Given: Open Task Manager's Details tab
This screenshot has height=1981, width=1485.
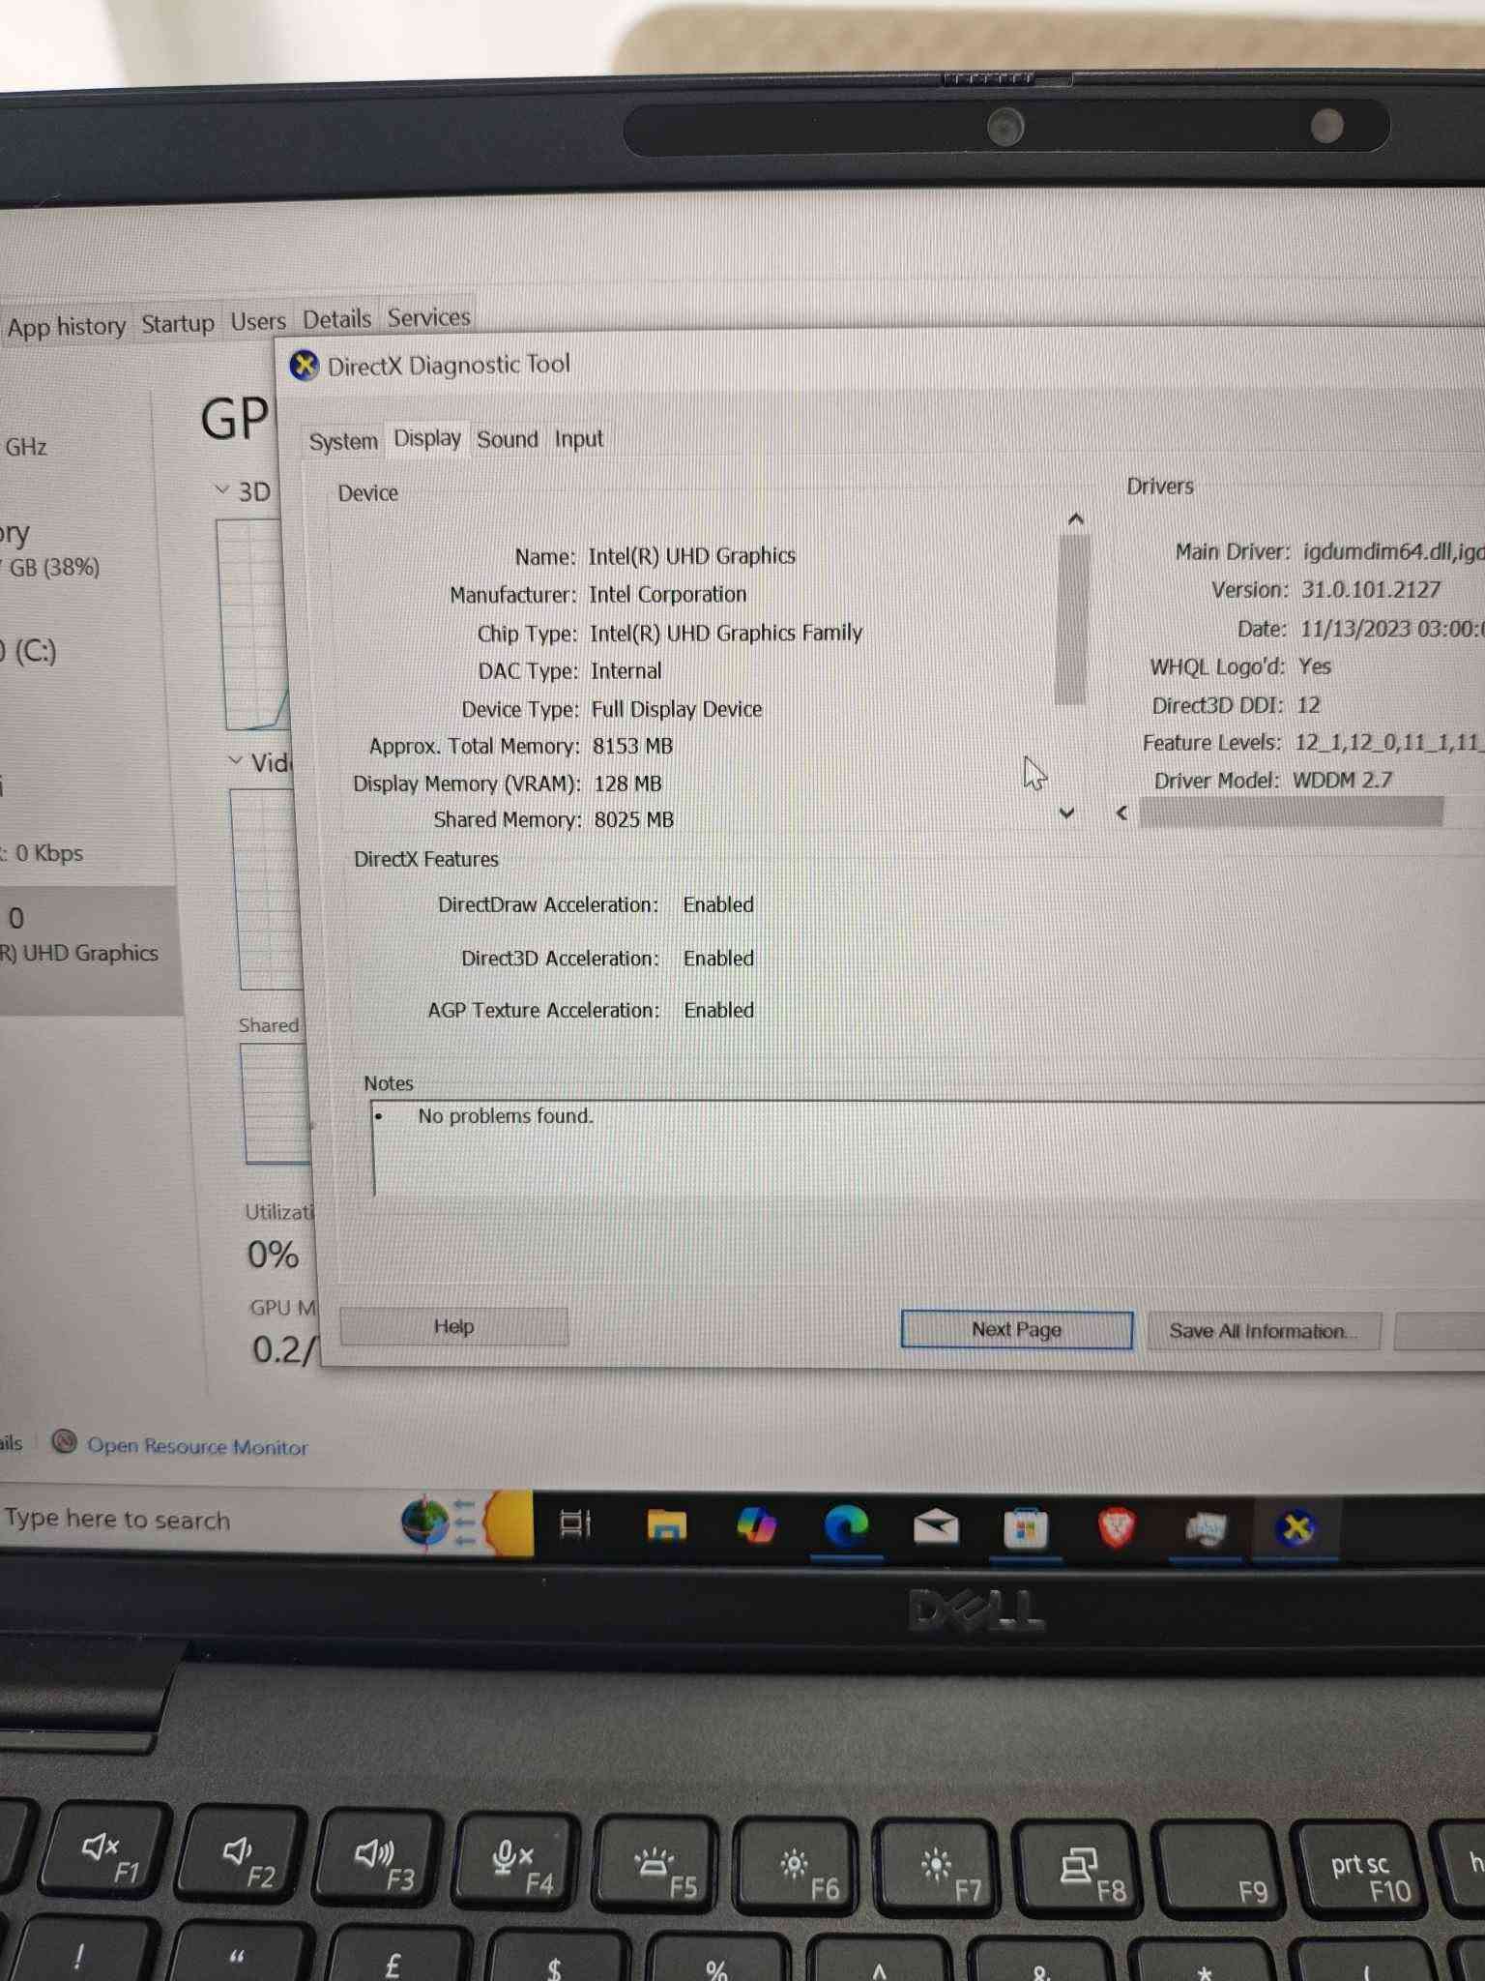Looking at the screenshot, I should pyautogui.click(x=336, y=319).
